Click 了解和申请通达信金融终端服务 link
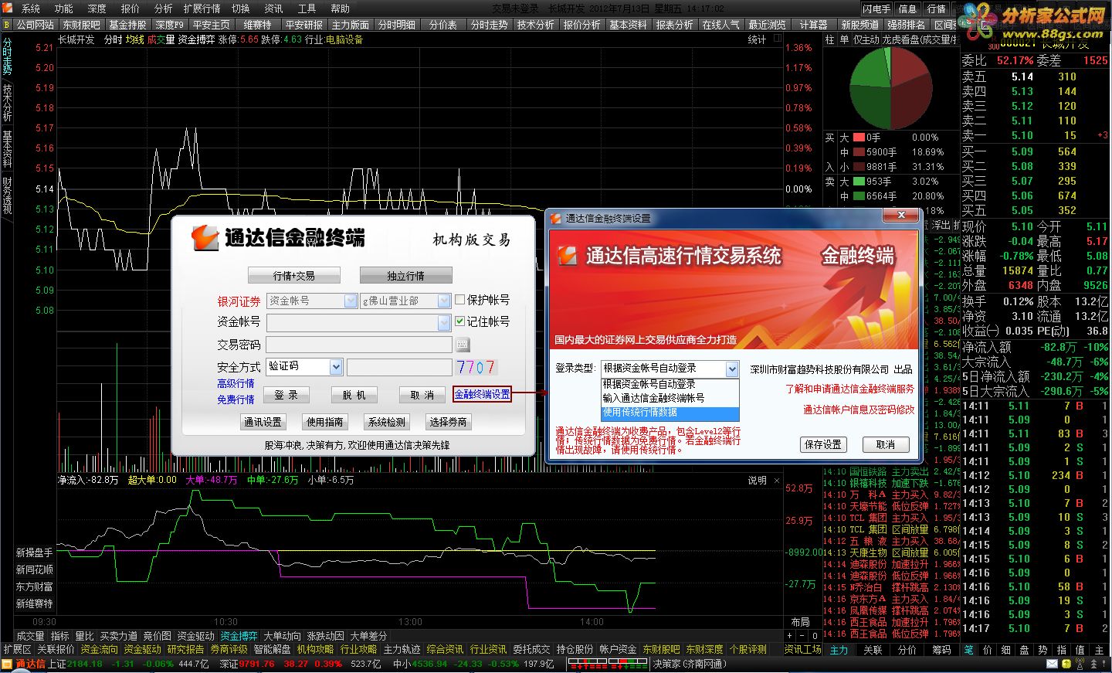 pos(849,389)
